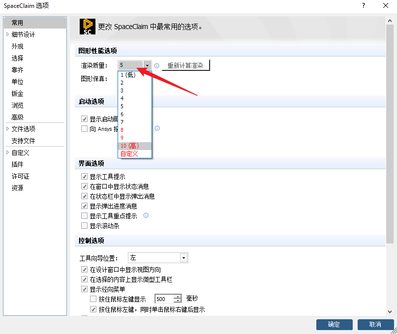Select render quality 3
Viewport: 397px width, 334px height.
[135, 91]
